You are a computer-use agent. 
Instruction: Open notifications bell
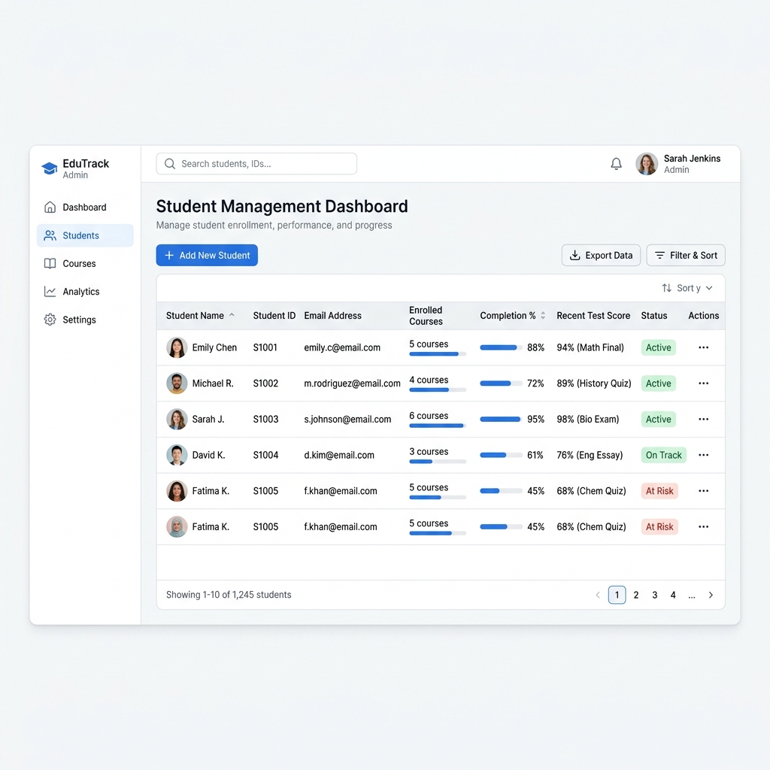click(617, 164)
